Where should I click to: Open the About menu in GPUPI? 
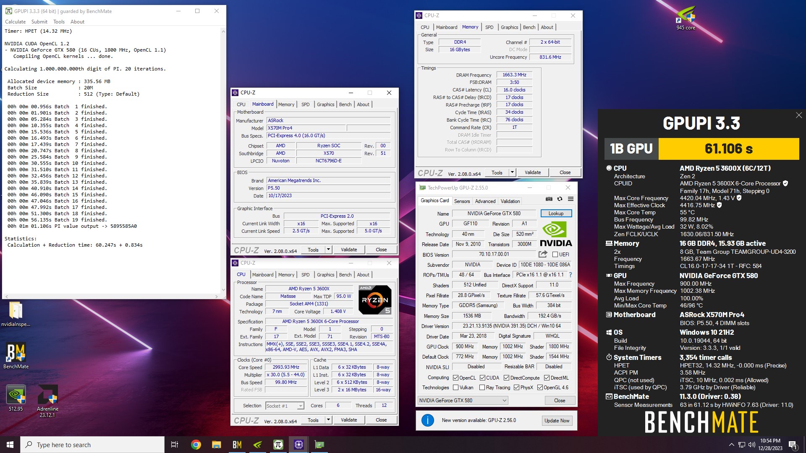(x=77, y=22)
